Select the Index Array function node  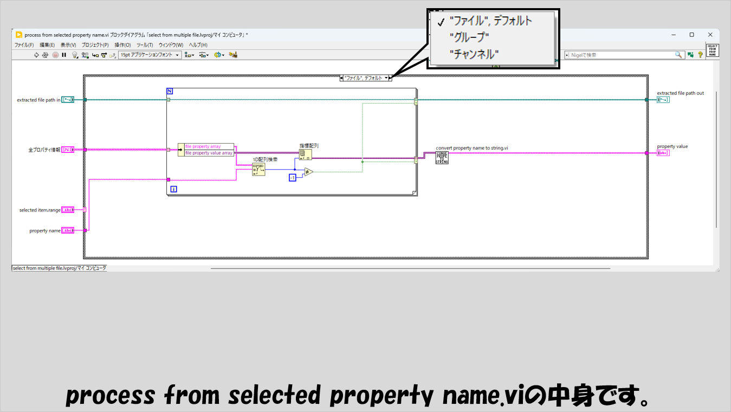click(x=306, y=154)
